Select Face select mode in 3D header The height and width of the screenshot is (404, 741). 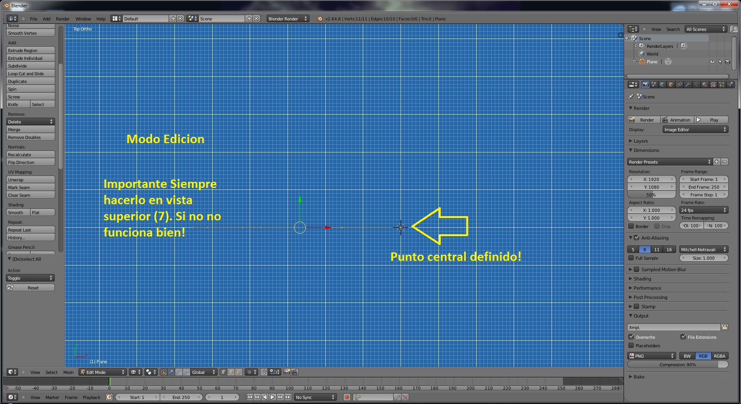point(239,372)
